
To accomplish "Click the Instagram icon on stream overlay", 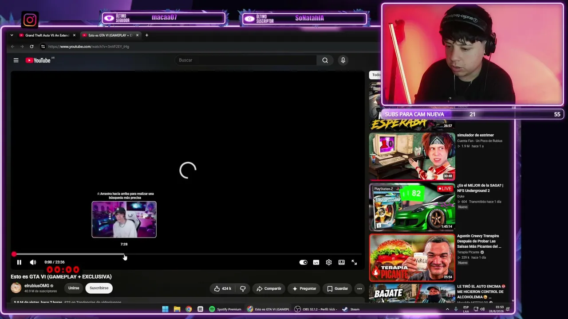I will (x=30, y=20).
